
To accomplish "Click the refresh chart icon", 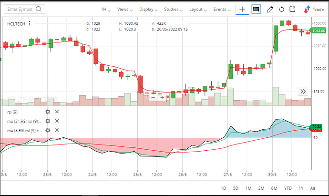I will pyautogui.click(x=282, y=10).
